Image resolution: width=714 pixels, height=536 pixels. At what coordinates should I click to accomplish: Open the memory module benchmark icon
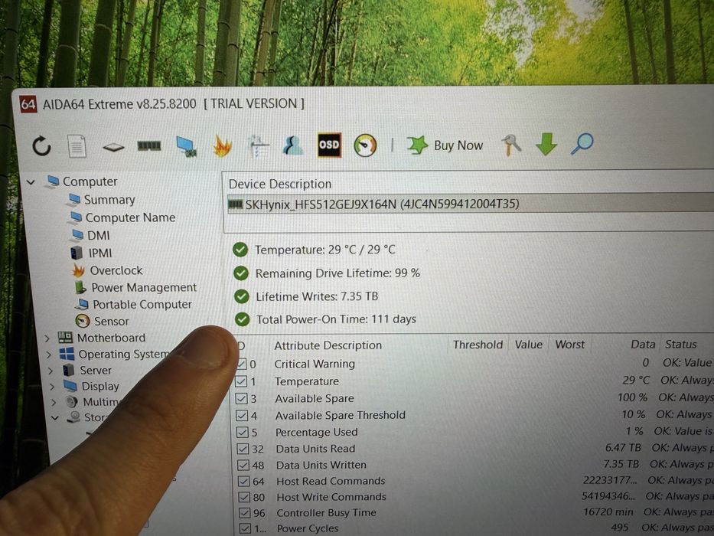click(x=149, y=145)
